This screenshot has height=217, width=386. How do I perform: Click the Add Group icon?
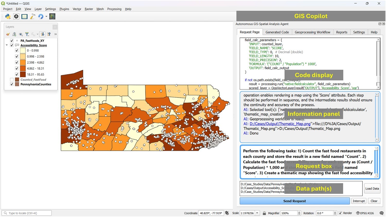click(14, 34)
